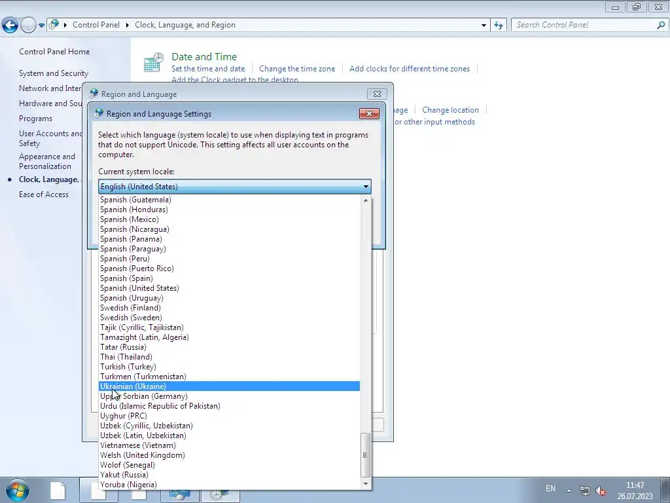Click Clock, Language, and Region breadcrumb

(x=185, y=25)
